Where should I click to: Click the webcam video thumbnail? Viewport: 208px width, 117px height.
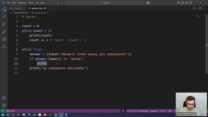(191, 104)
